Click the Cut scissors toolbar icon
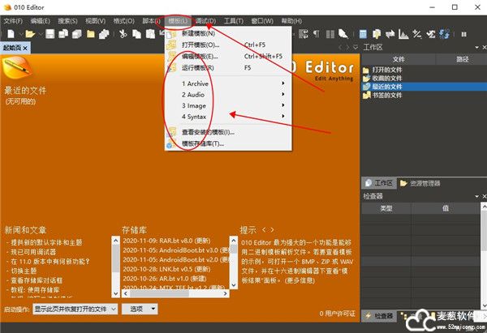Viewport: 487px width, 333px height. pyautogui.click(x=123, y=34)
